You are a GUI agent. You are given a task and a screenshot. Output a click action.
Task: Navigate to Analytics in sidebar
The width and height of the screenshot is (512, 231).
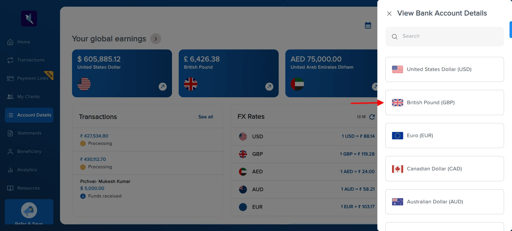tap(27, 170)
